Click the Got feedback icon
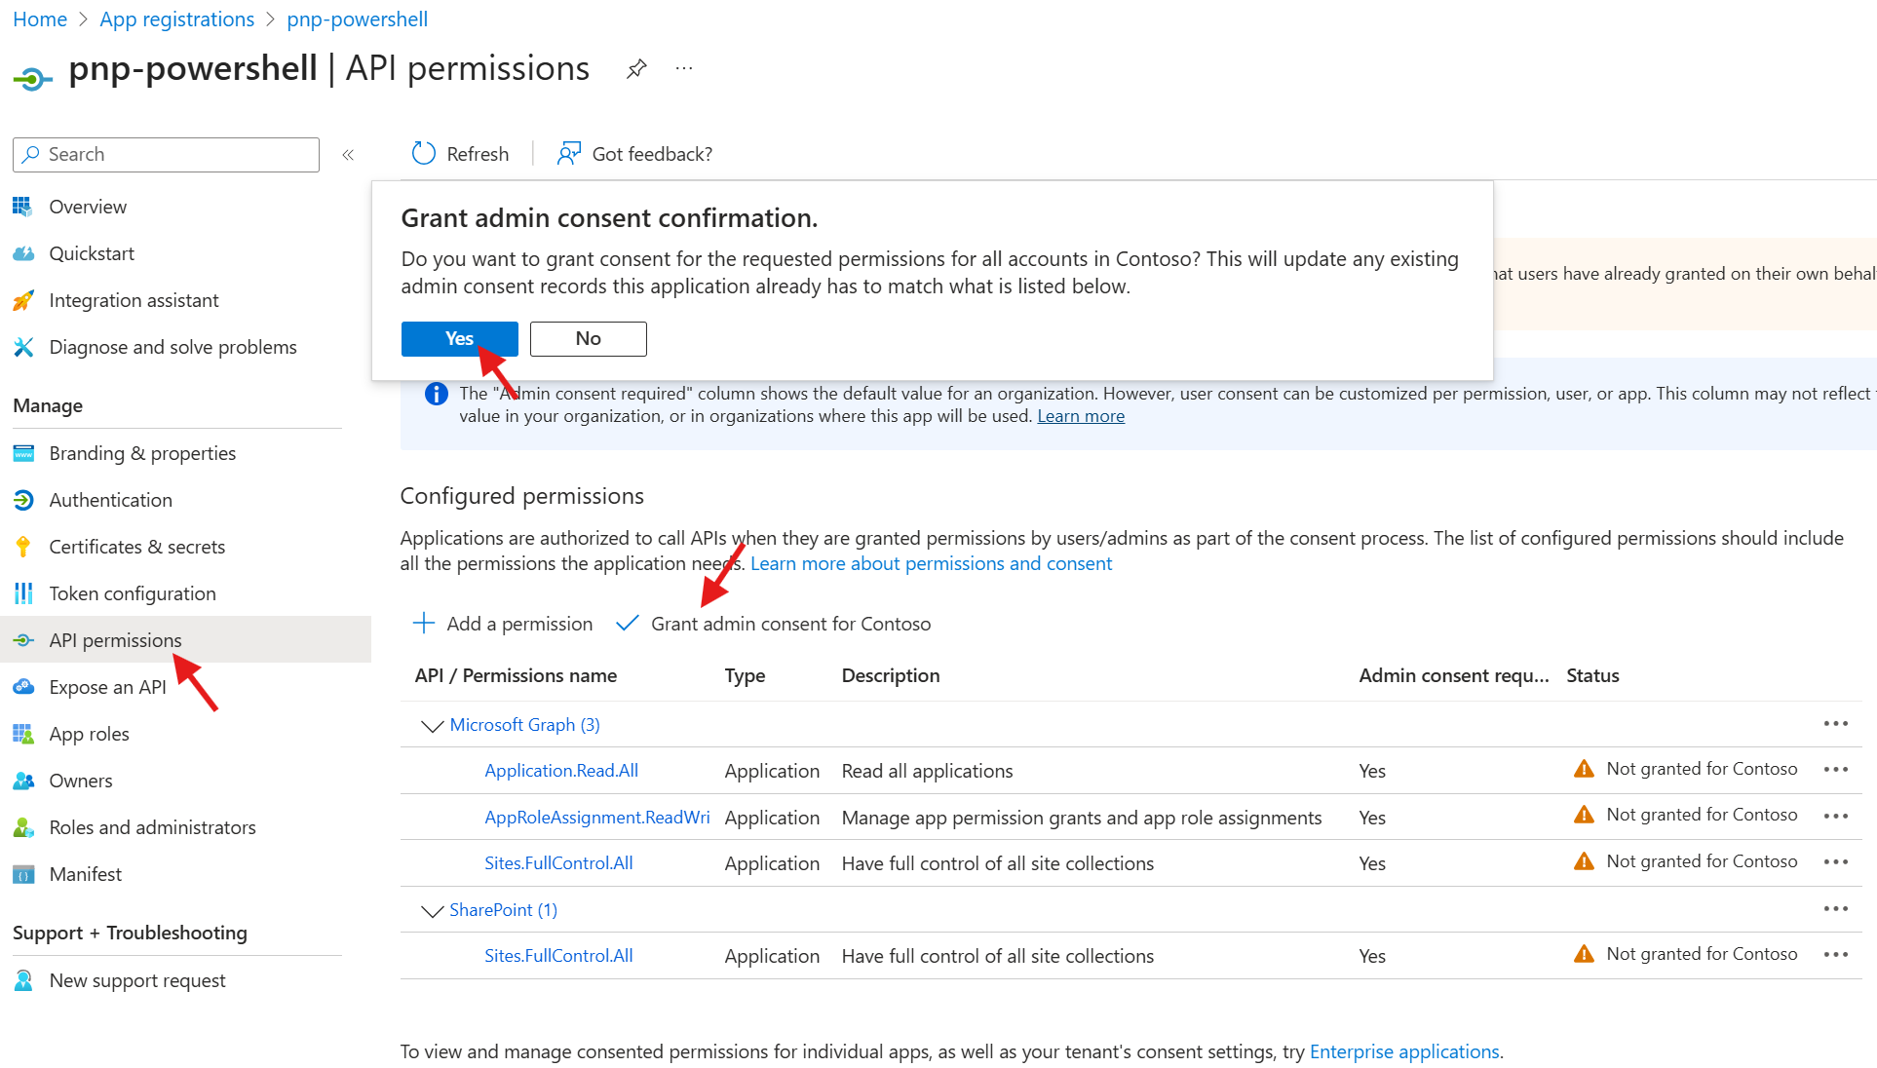This screenshot has height=1068, width=1877. click(x=568, y=154)
